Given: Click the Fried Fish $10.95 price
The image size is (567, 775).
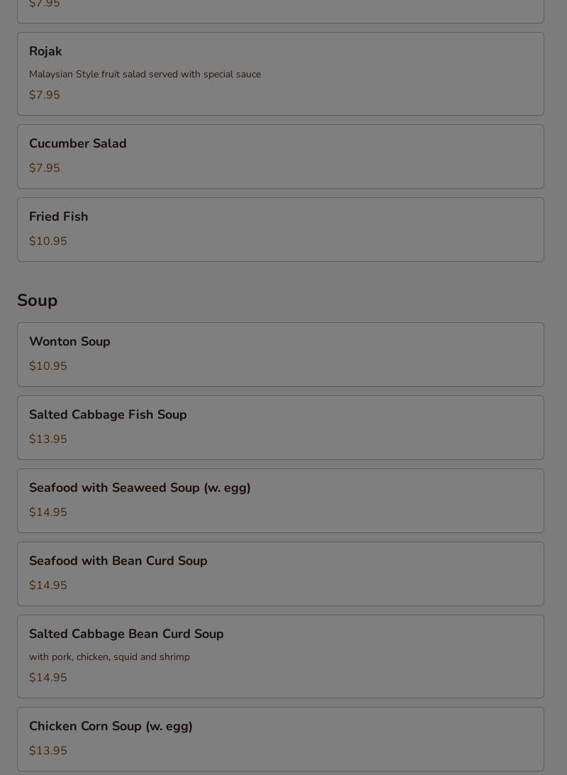Looking at the screenshot, I should [48, 241].
